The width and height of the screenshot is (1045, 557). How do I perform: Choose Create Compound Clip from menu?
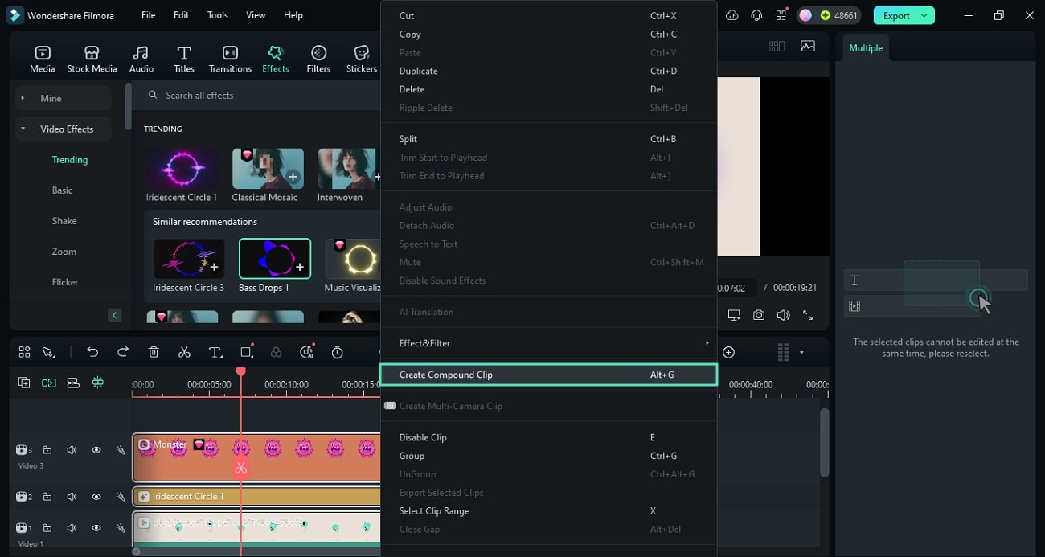click(548, 375)
